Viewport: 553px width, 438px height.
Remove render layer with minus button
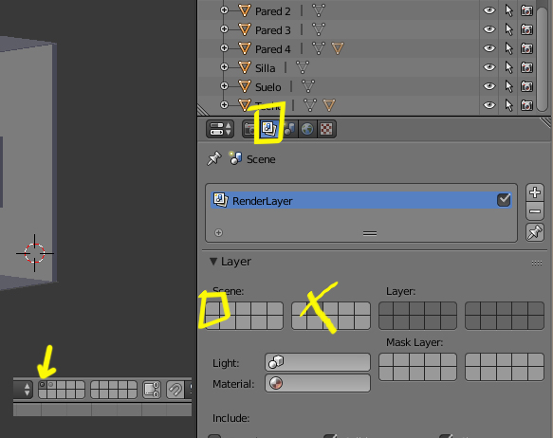pos(535,211)
